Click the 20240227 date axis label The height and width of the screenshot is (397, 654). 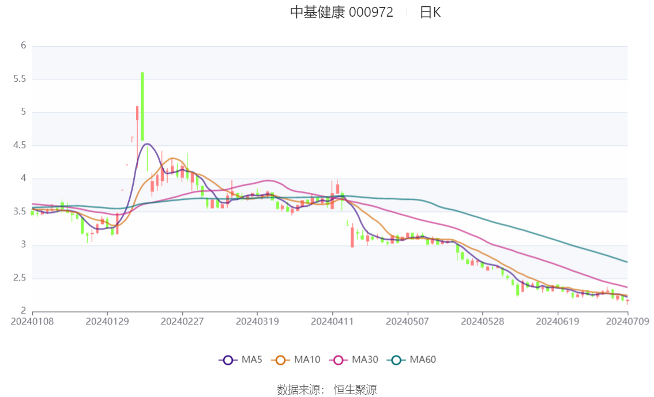[182, 322]
